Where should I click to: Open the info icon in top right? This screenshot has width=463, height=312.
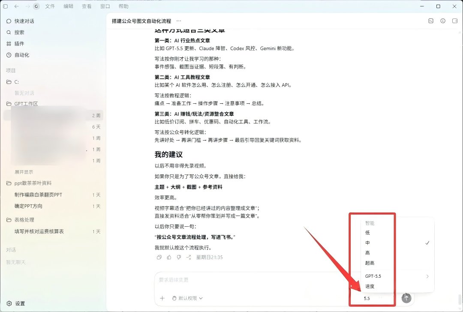442,21
